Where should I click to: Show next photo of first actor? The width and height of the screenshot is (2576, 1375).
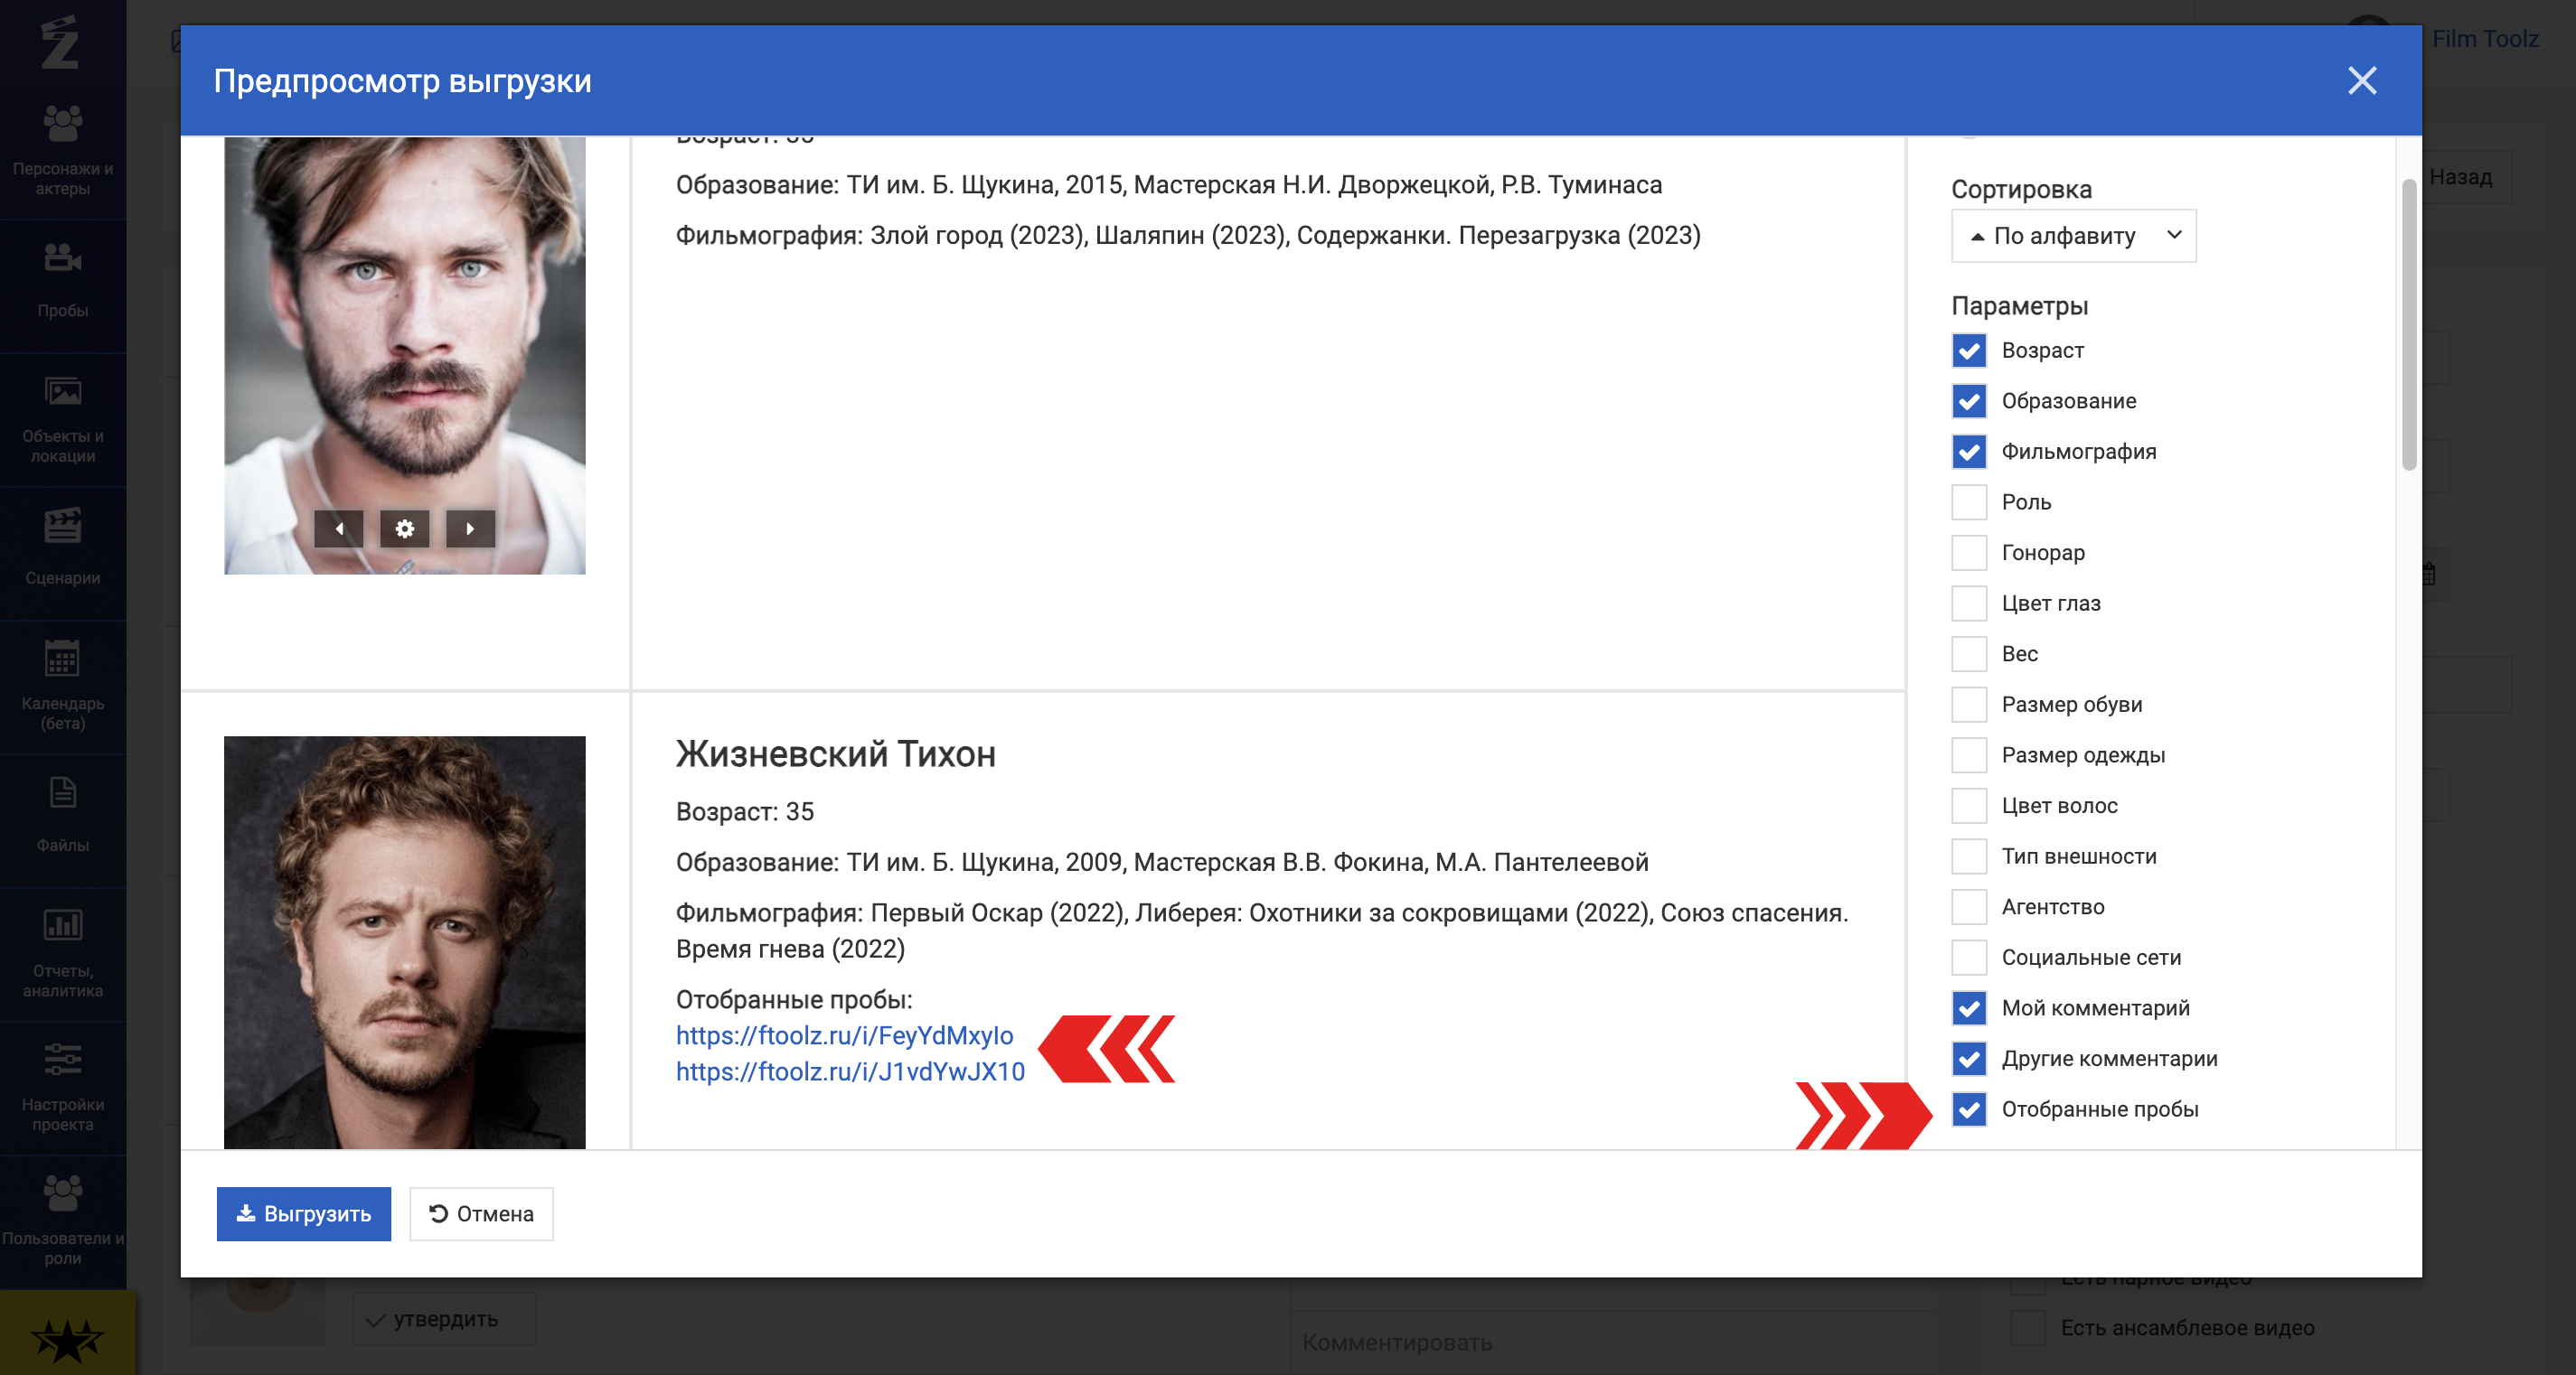470,528
